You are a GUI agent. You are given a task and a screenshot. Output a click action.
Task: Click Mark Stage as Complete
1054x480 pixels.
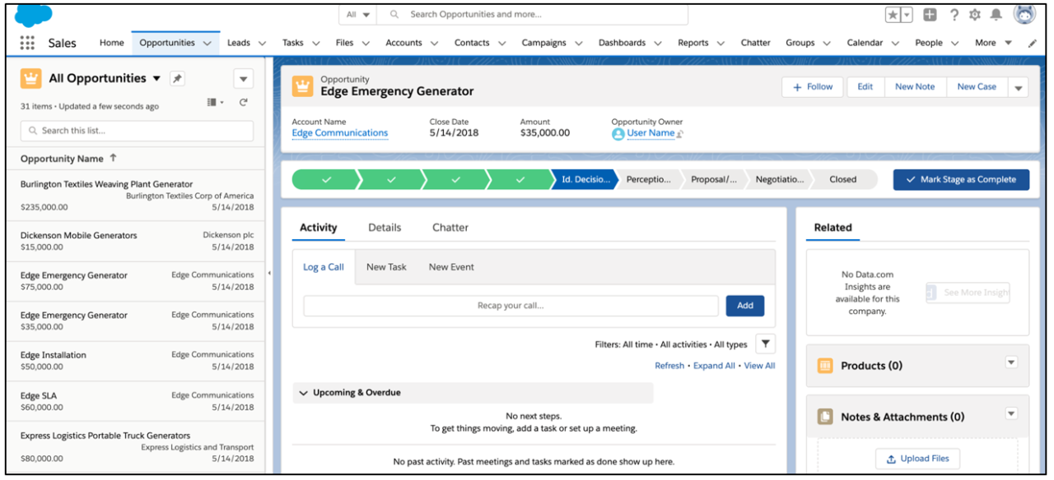(960, 179)
